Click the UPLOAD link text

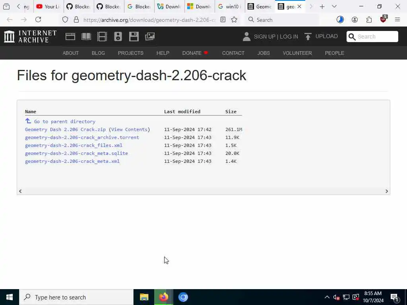point(327,36)
